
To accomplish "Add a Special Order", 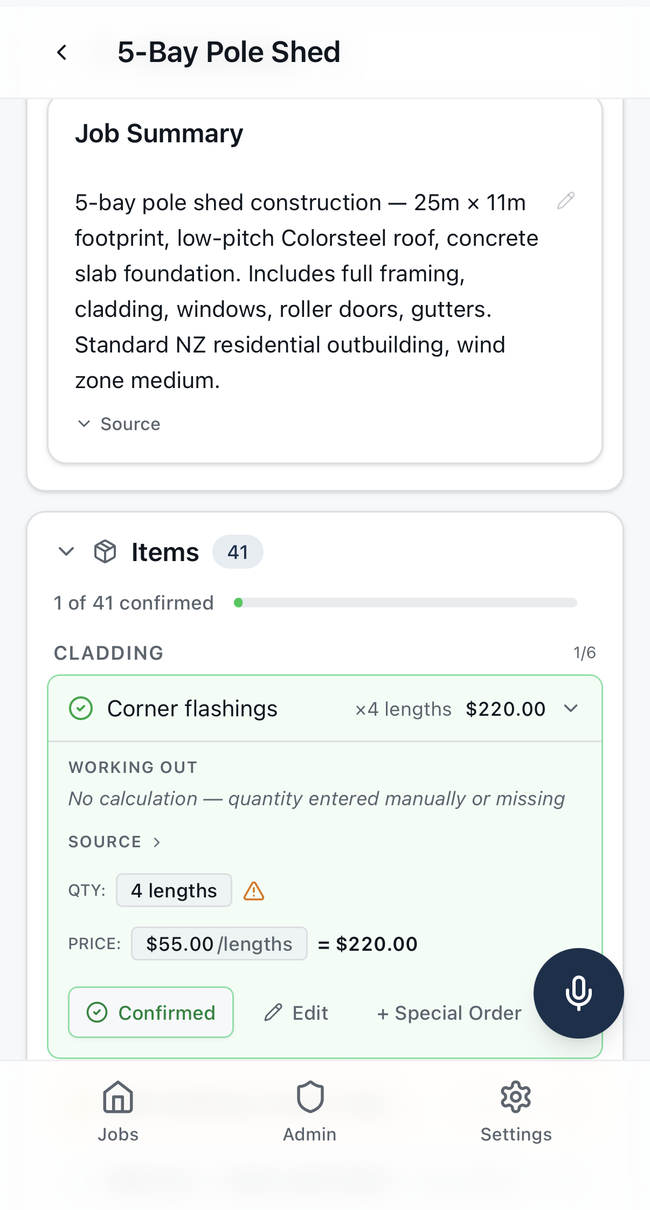I will point(449,1013).
